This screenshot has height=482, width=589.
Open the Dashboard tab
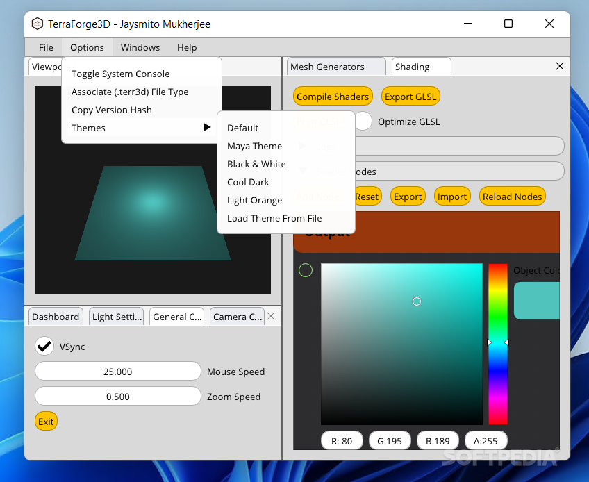(56, 317)
